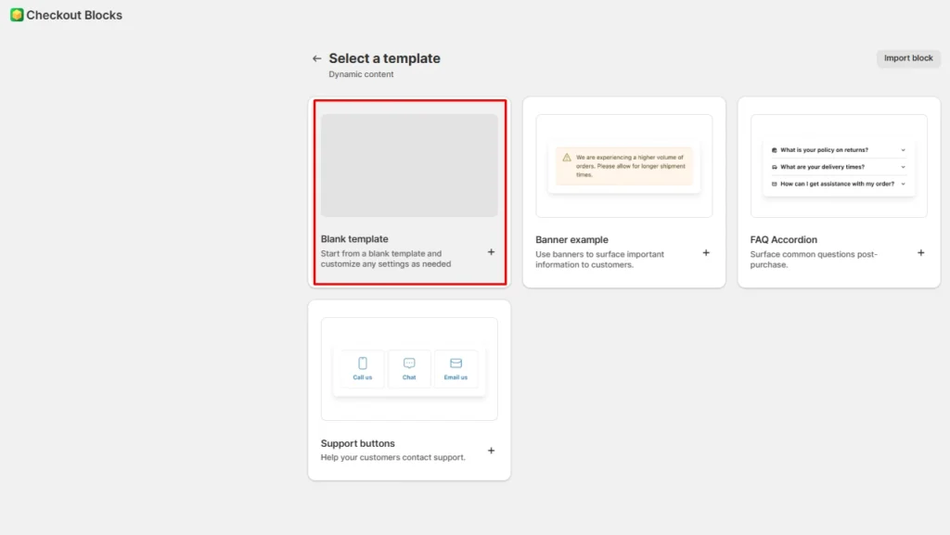Click the plus icon on Support buttons
The width and height of the screenshot is (950, 535).
point(491,451)
